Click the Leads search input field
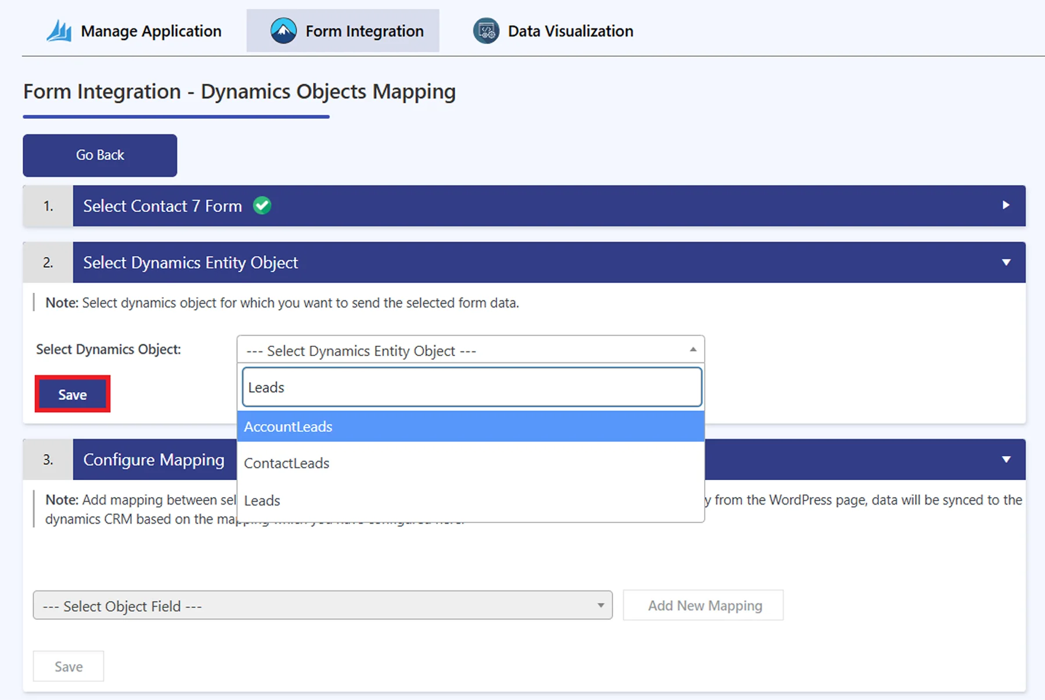 coord(471,387)
